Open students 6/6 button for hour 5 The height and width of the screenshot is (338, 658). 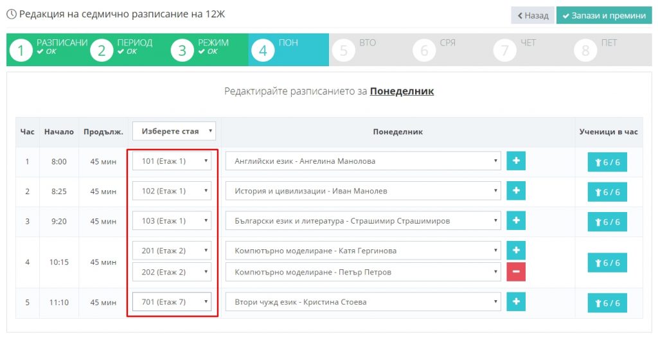click(x=607, y=303)
